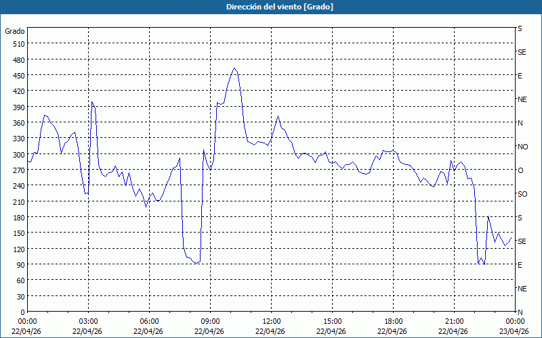
Task: Click the 'Dirección del viento [Grado]' chart title
Action: (x=270, y=7)
